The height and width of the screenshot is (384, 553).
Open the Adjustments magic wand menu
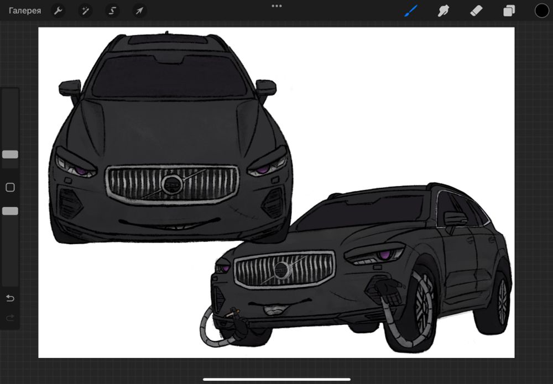85,11
